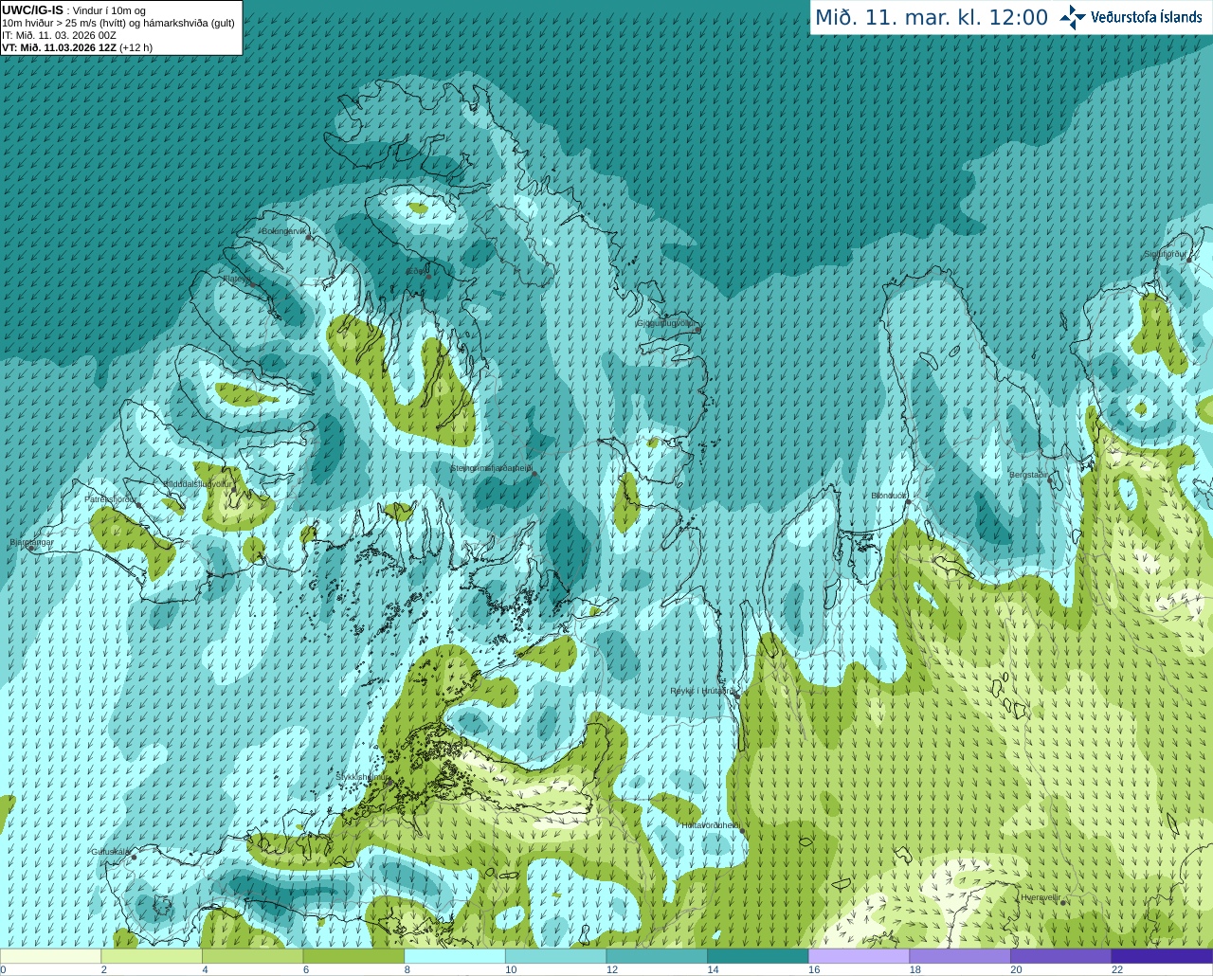Select the 'IT: Mið. 11. 03. 2026 00Z' line
The width and height of the screenshot is (1213, 976).
click(59, 35)
